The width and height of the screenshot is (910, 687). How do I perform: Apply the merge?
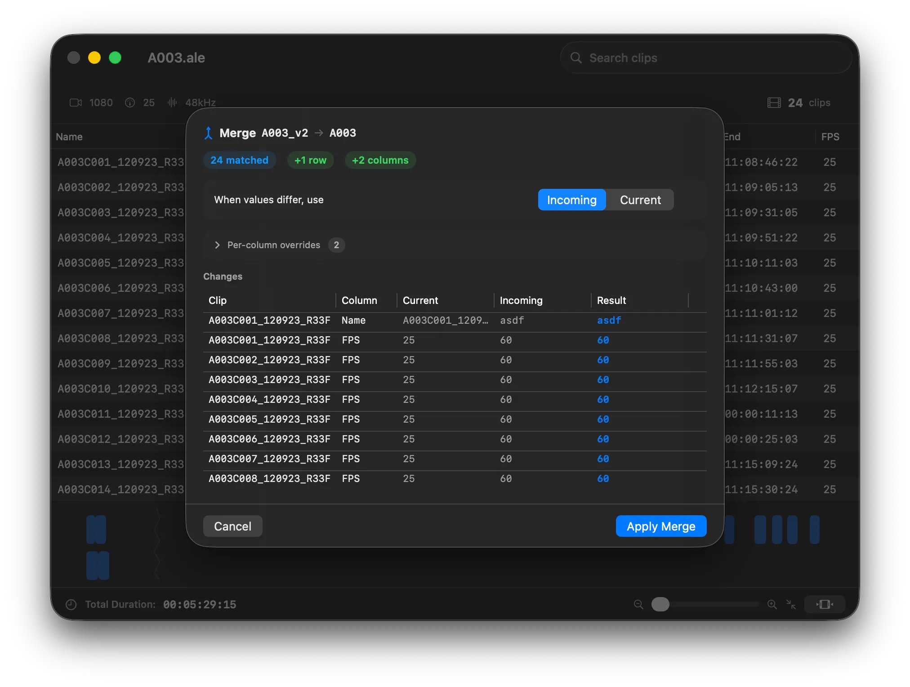click(660, 526)
